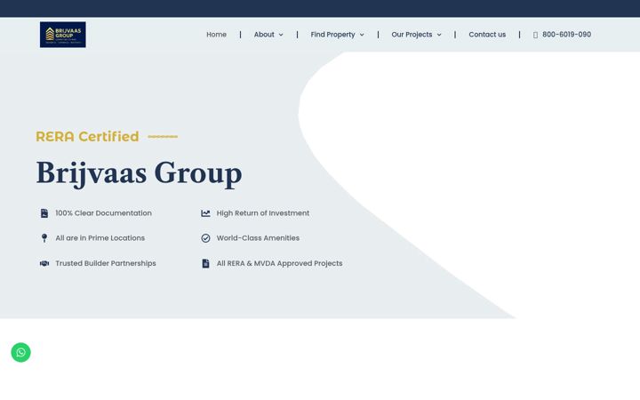Click Trusted Builder Partnerships text
This screenshot has height=400, width=640.
coord(106,263)
